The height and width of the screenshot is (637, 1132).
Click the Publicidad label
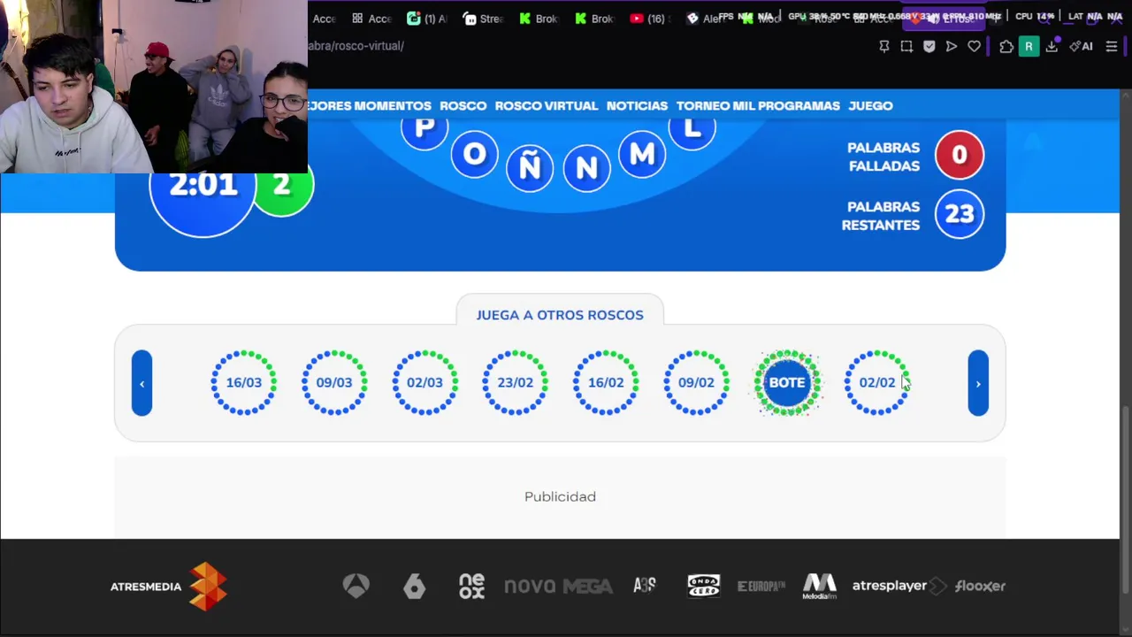tap(560, 496)
